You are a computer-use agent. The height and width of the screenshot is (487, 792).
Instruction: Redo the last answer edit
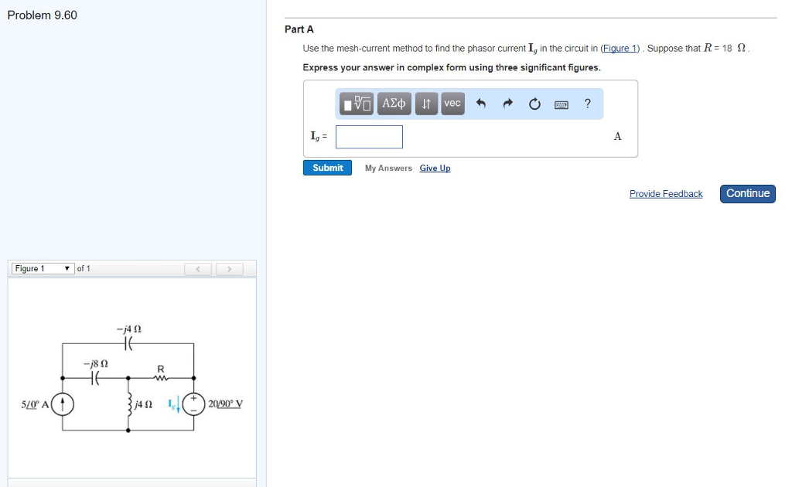[x=507, y=103]
